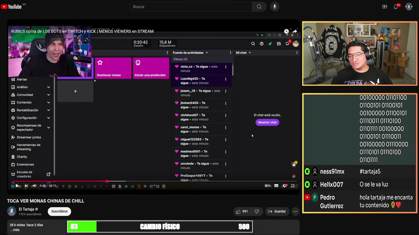Save video with Guardar button
This screenshot has height=235, width=419.
pyautogui.click(x=277, y=211)
